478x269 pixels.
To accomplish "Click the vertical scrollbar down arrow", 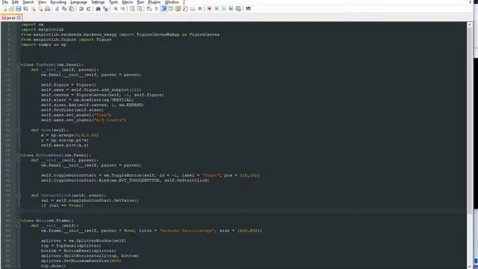I will coord(469,266).
